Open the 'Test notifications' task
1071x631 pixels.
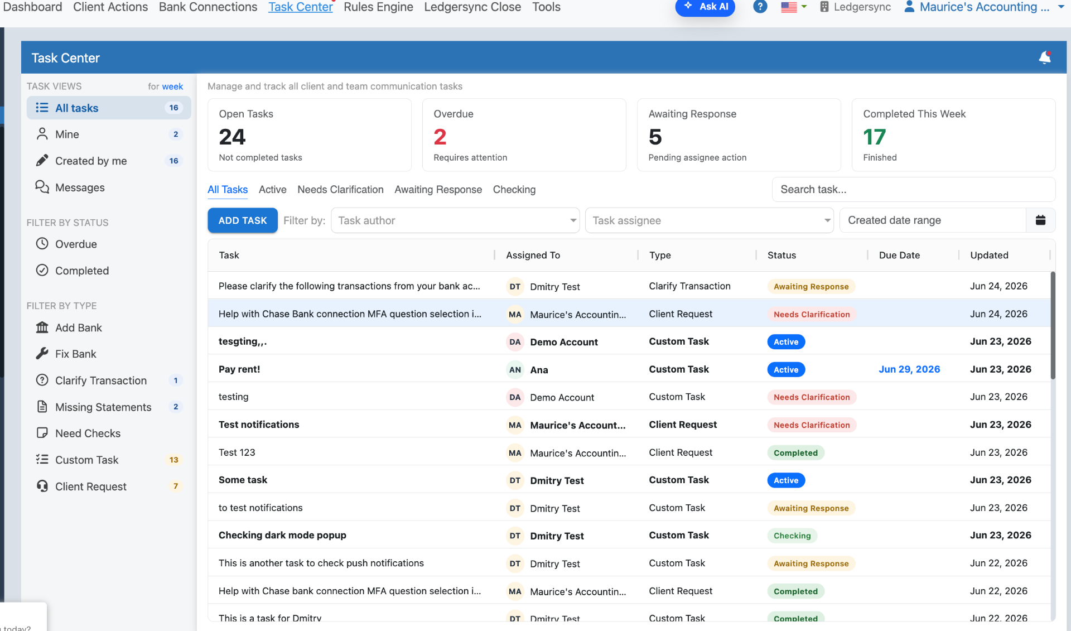pos(629,425)
